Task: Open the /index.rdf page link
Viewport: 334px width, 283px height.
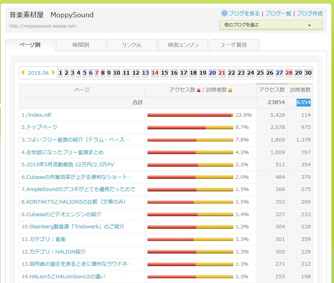Action: pyautogui.click(x=39, y=115)
